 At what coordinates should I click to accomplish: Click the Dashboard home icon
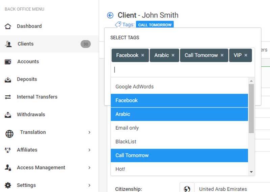(x=8, y=26)
